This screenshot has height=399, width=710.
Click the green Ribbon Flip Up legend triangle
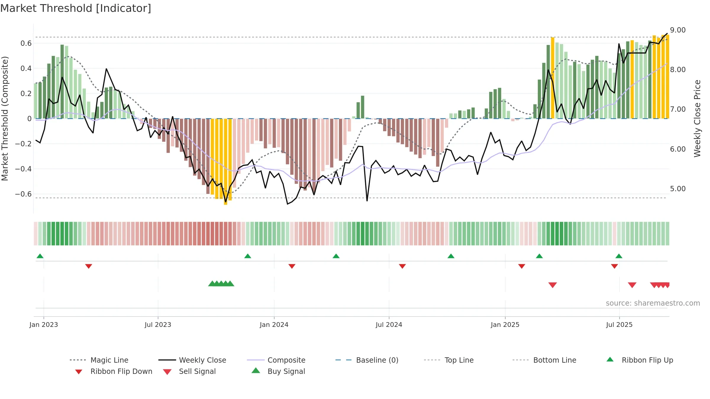tap(610, 359)
